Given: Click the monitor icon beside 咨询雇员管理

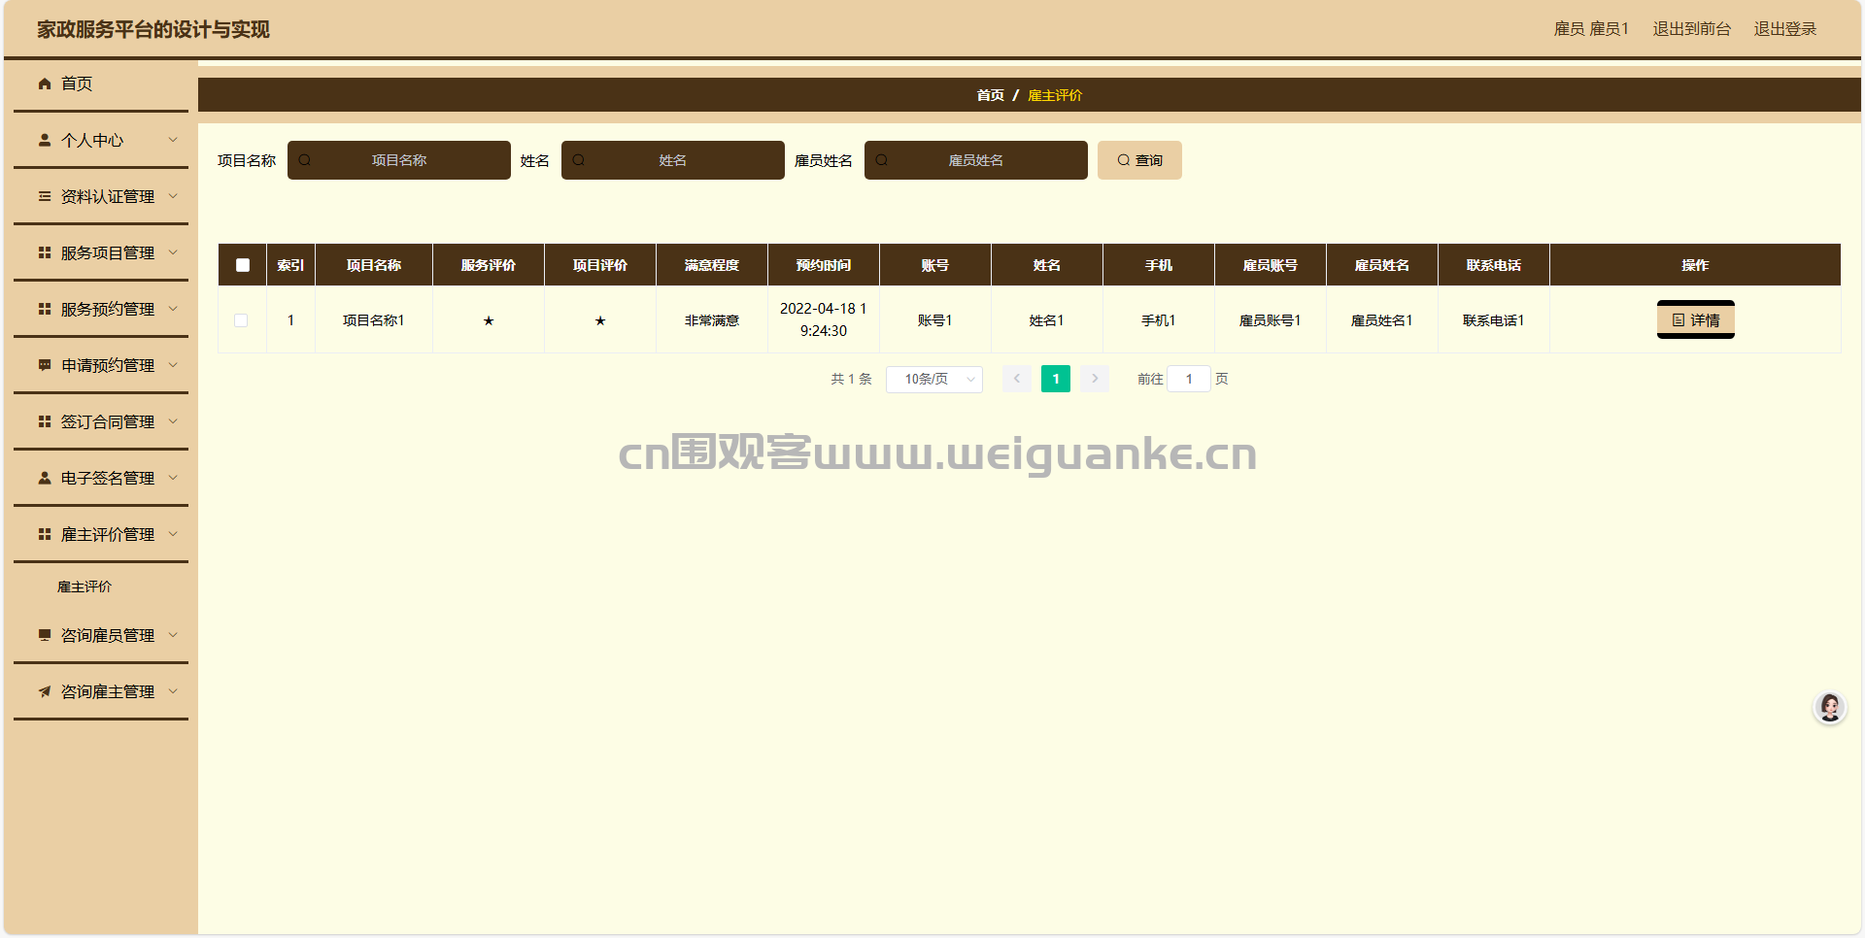Looking at the screenshot, I should point(45,635).
